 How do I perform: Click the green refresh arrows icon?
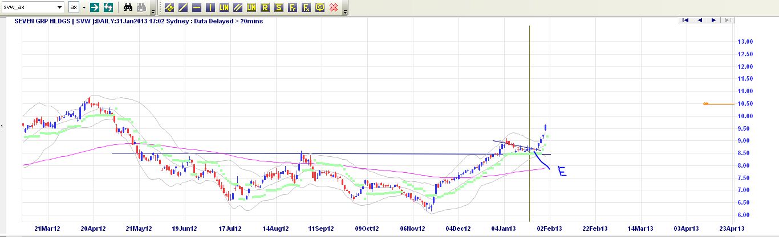[108, 7]
